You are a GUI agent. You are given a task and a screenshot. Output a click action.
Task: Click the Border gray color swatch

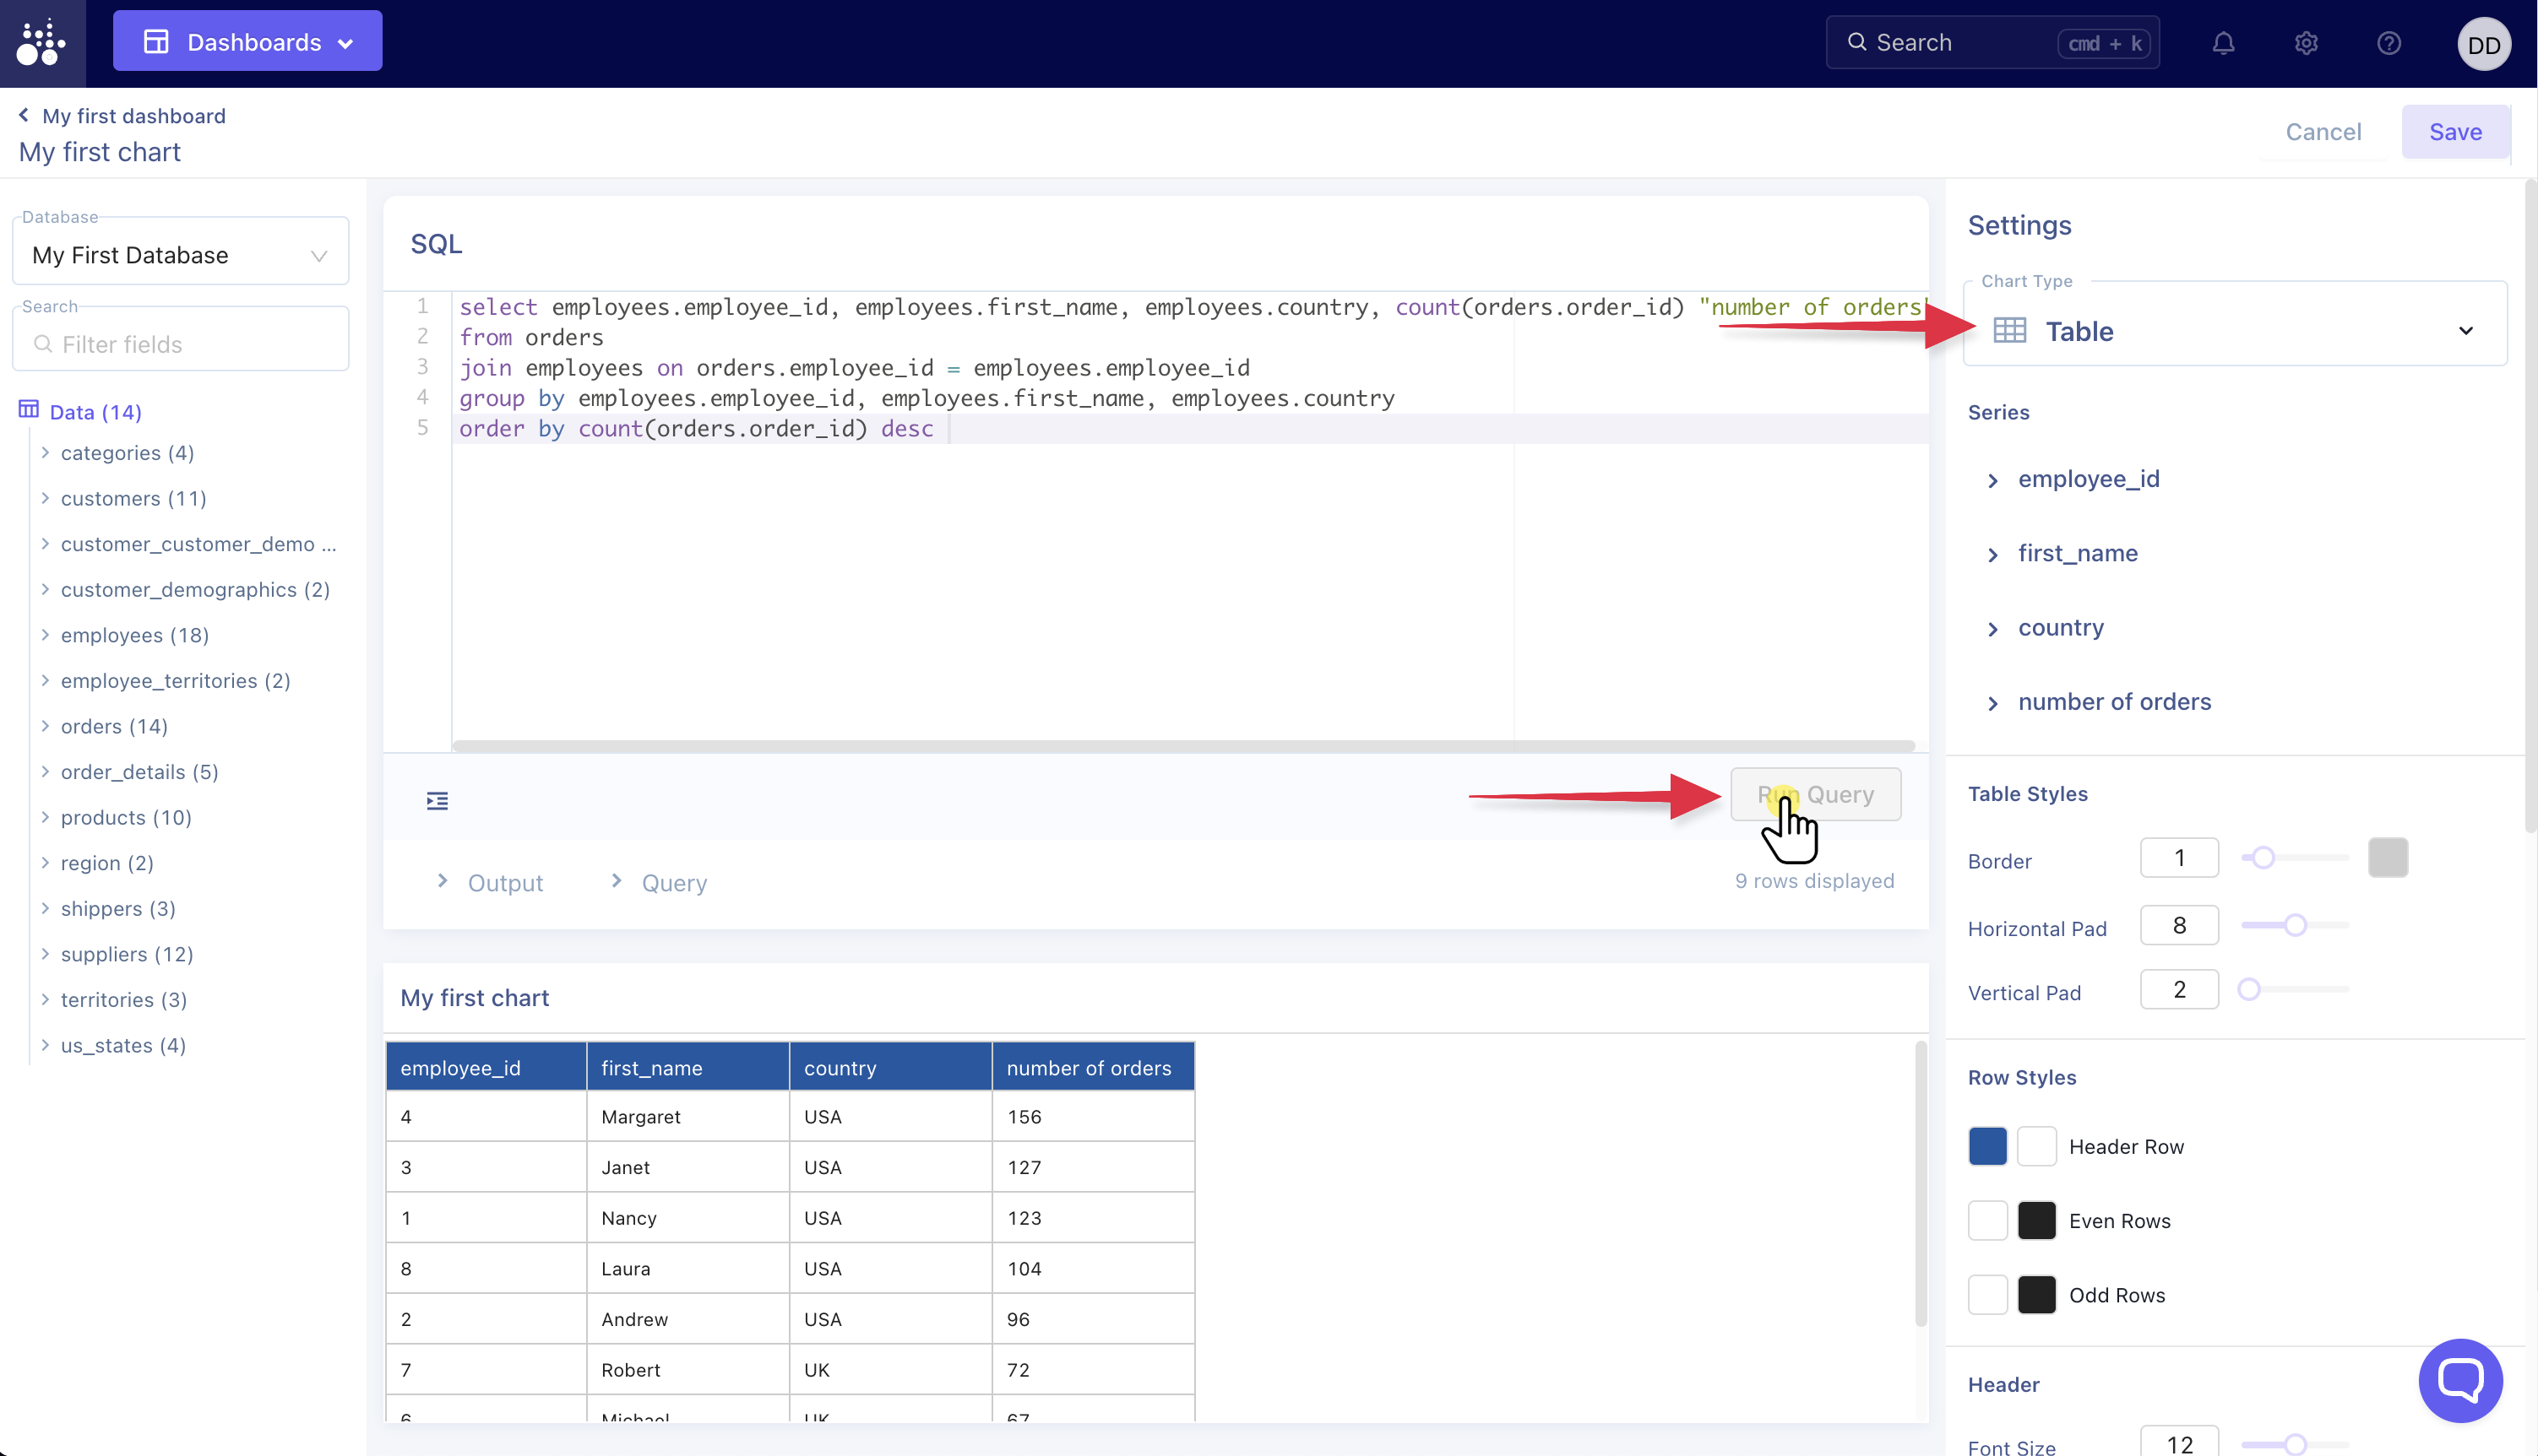(x=2387, y=858)
